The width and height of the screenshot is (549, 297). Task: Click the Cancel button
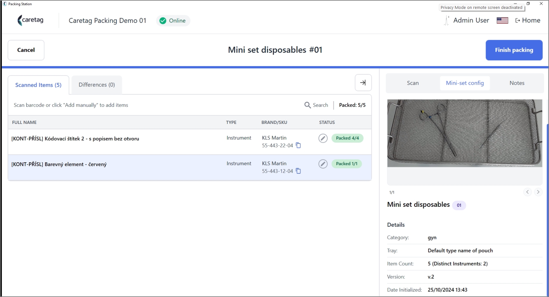tap(26, 50)
